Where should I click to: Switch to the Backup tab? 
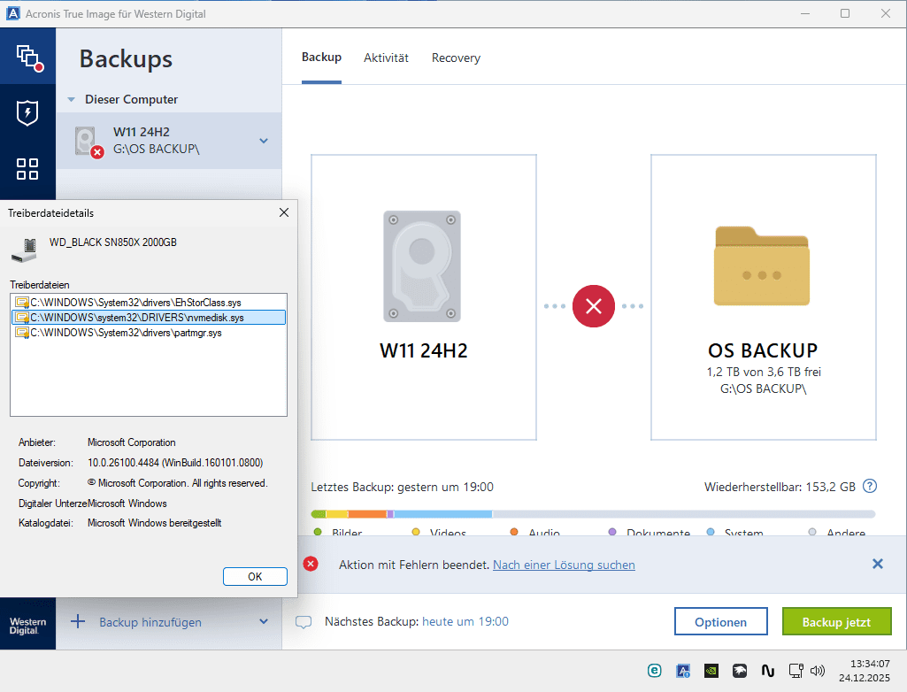coord(321,58)
